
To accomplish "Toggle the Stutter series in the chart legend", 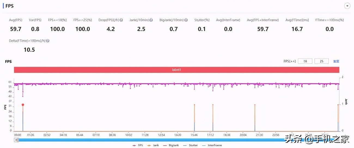I will pos(191,146).
